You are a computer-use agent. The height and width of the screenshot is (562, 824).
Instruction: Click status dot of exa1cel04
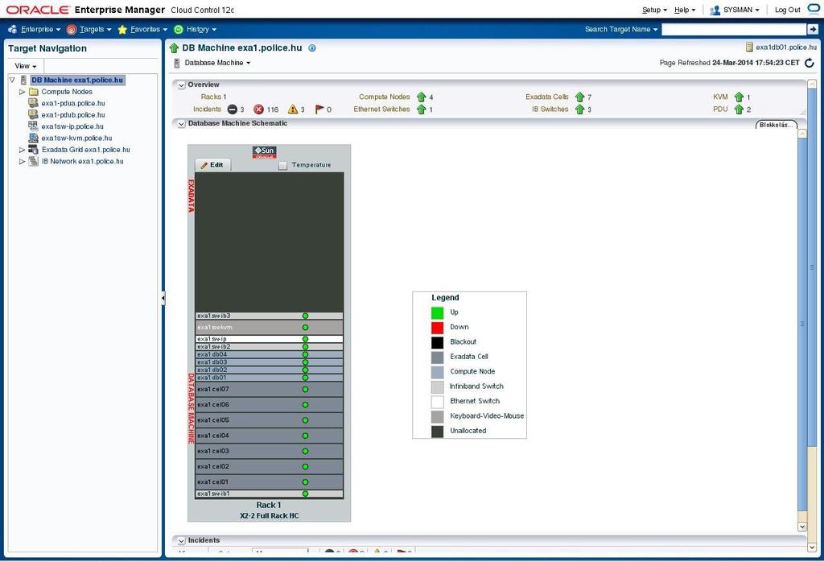click(x=305, y=436)
